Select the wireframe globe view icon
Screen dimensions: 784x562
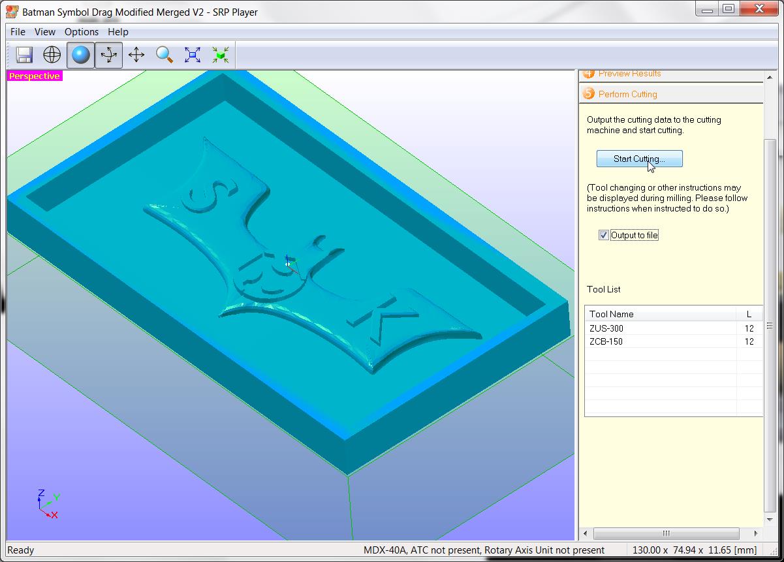click(x=52, y=55)
